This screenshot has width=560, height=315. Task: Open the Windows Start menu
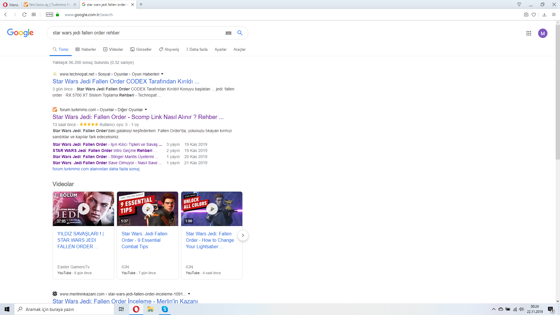7,309
